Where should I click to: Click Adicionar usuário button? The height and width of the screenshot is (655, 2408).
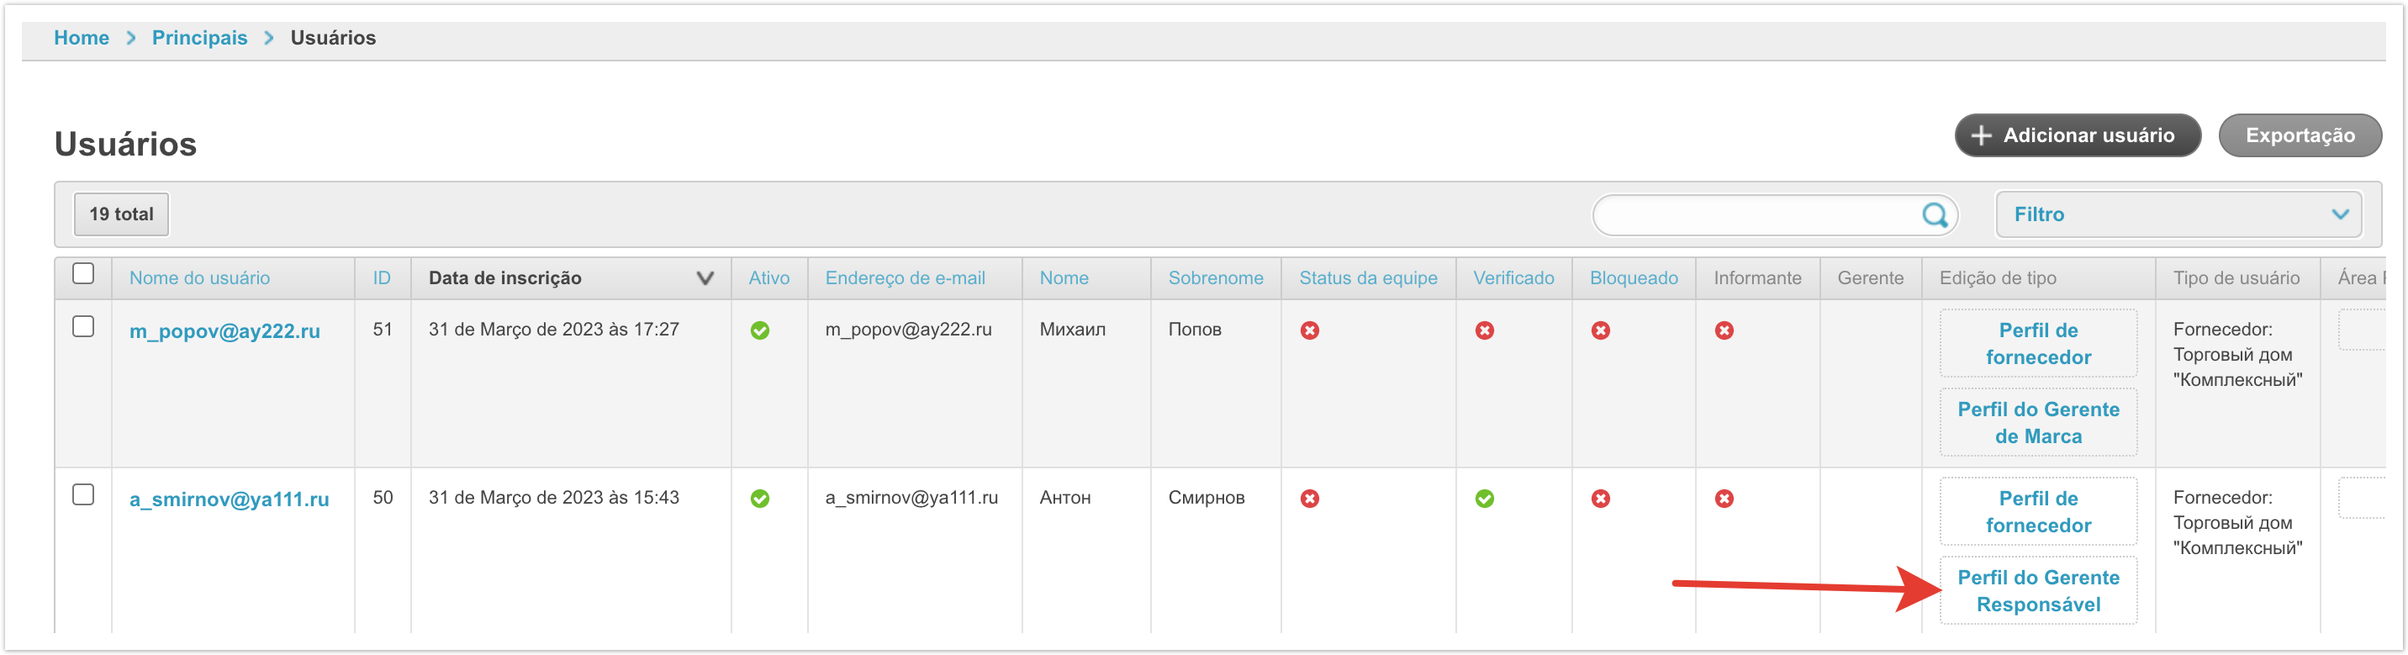(x=2076, y=136)
